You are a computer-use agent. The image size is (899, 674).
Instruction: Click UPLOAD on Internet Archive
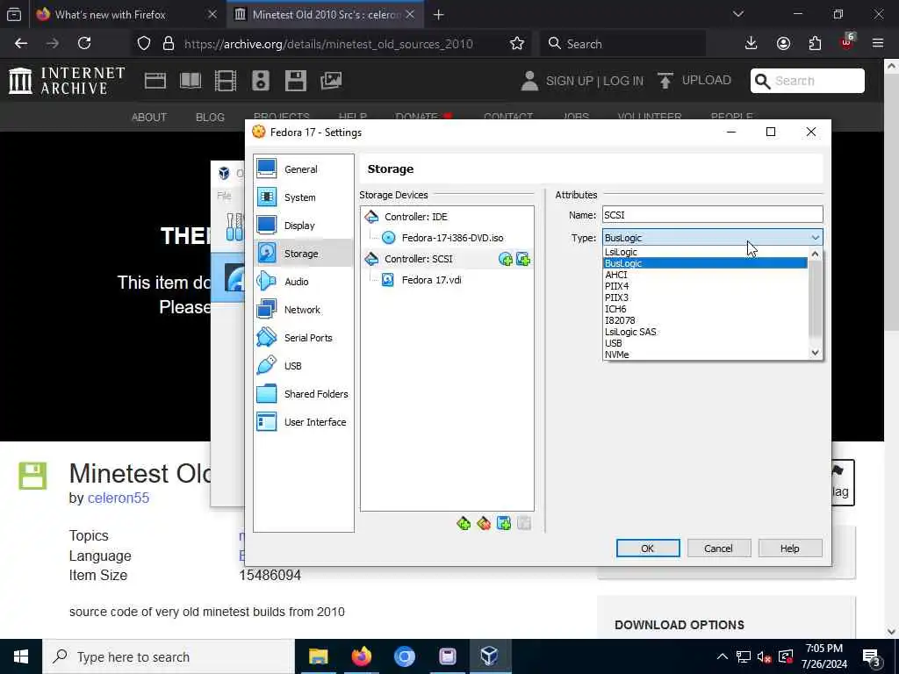tap(694, 81)
